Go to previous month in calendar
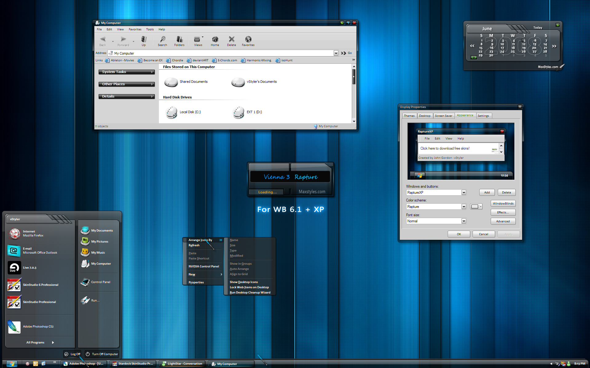 pos(472,46)
